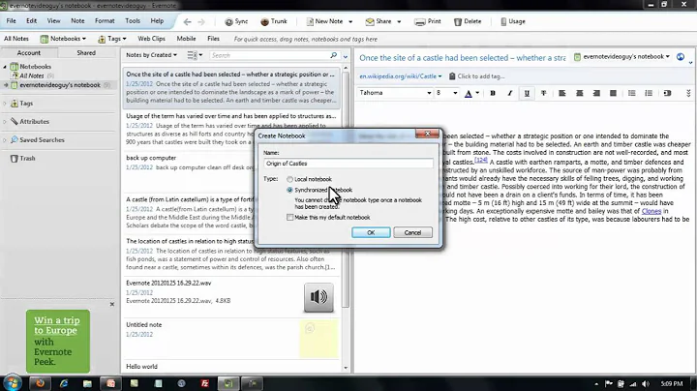Justify the text
Screen dimensions: 697x391
click(x=614, y=93)
